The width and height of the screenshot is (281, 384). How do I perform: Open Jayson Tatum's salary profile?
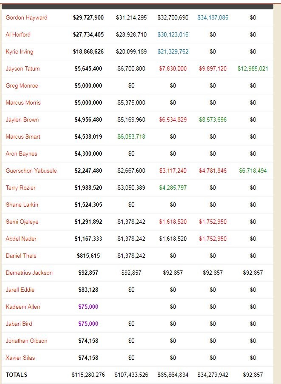pyautogui.click(x=22, y=68)
